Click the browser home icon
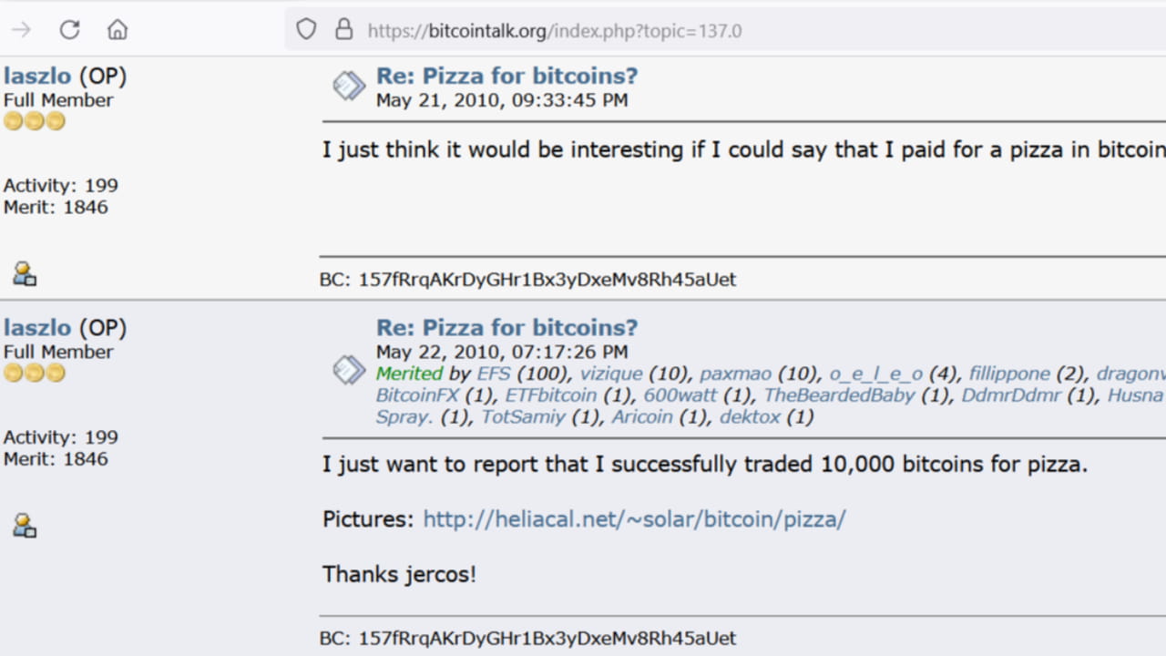The image size is (1166, 656). coord(117,28)
